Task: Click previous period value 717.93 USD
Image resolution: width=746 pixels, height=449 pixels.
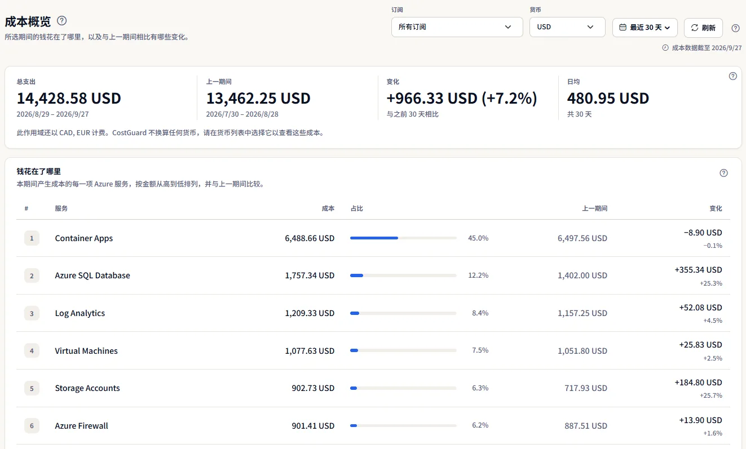Action: 586,388
